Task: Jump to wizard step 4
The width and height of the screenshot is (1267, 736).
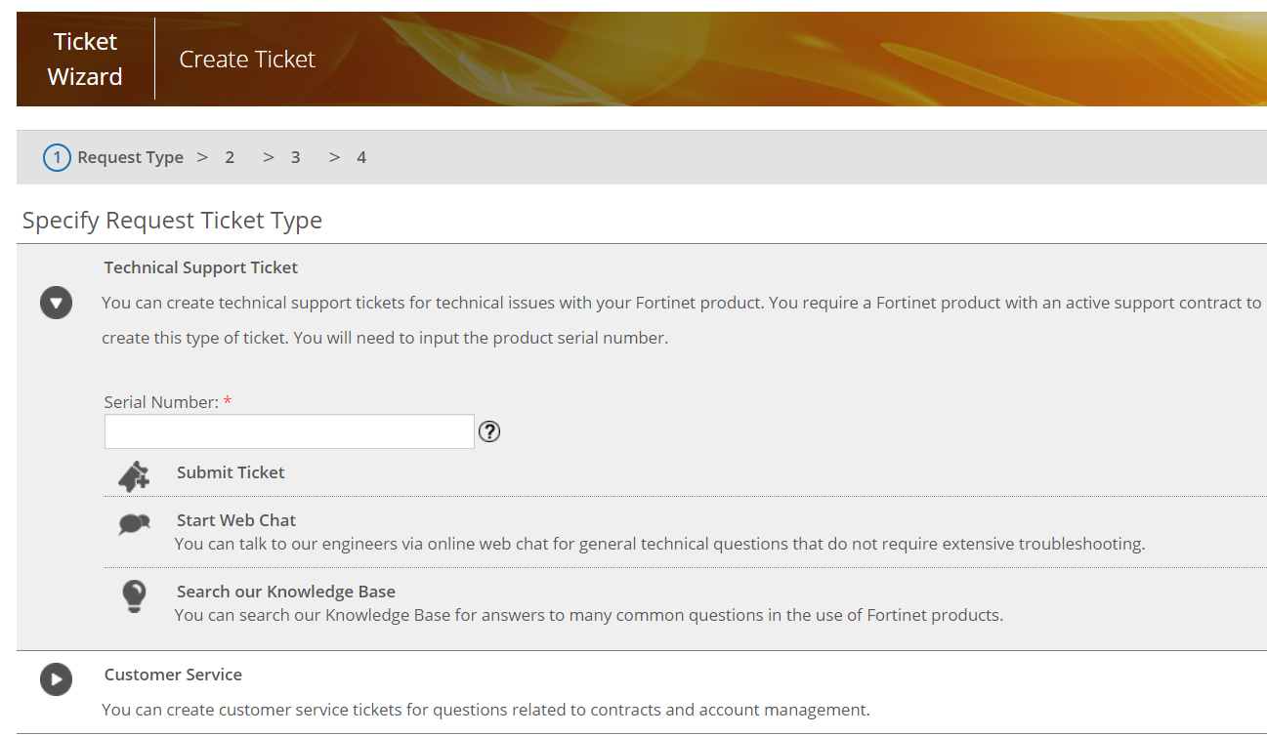Action: [361, 157]
